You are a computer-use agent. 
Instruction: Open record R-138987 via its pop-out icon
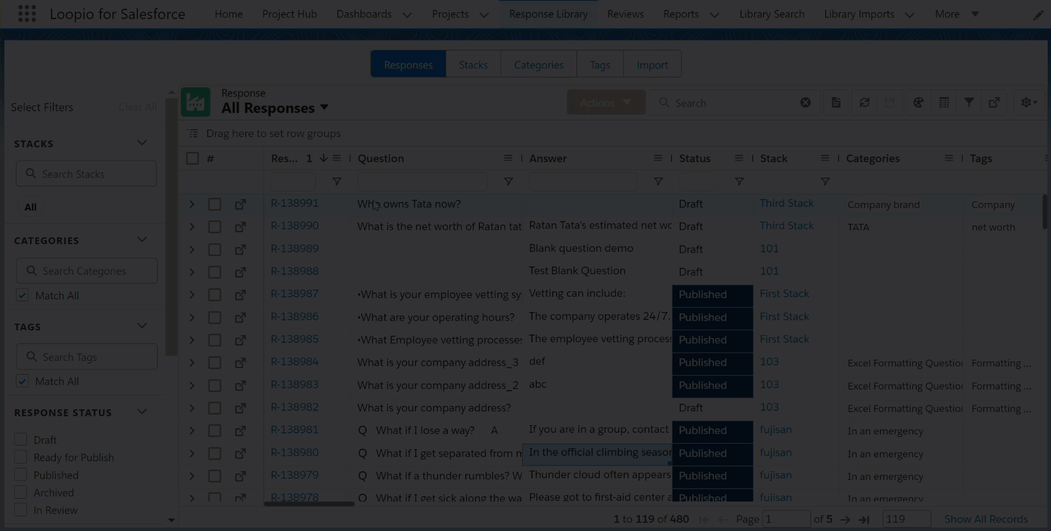(241, 295)
